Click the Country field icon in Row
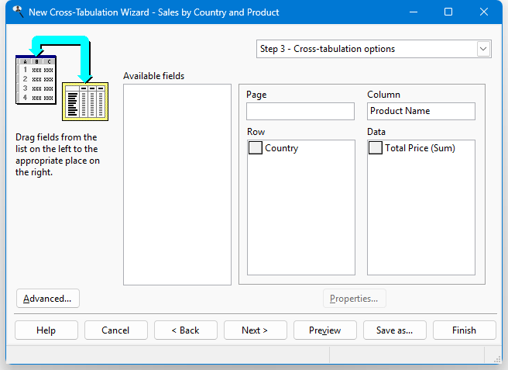 (x=255, y=148)
